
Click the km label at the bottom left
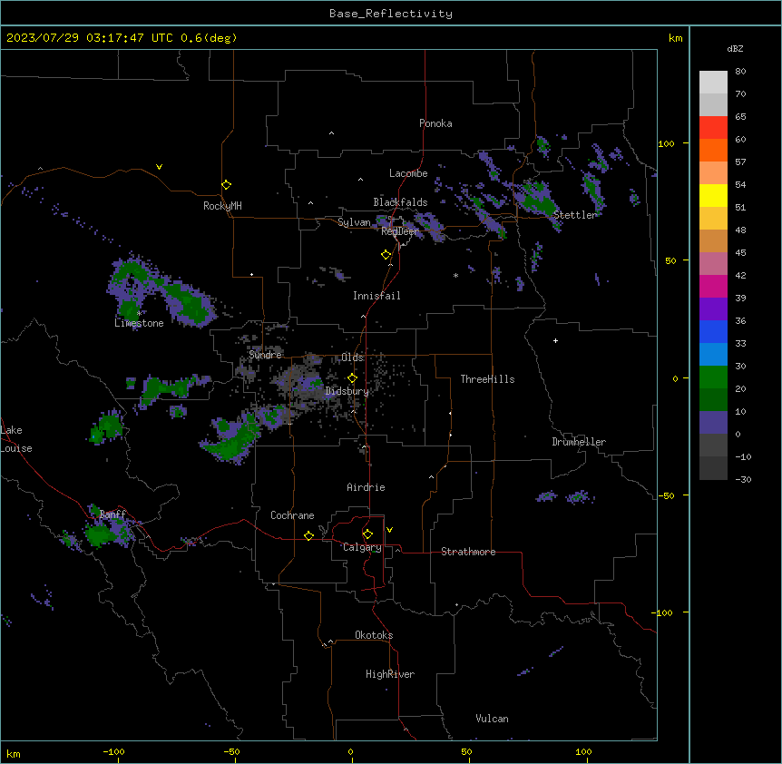pos(14,754)
